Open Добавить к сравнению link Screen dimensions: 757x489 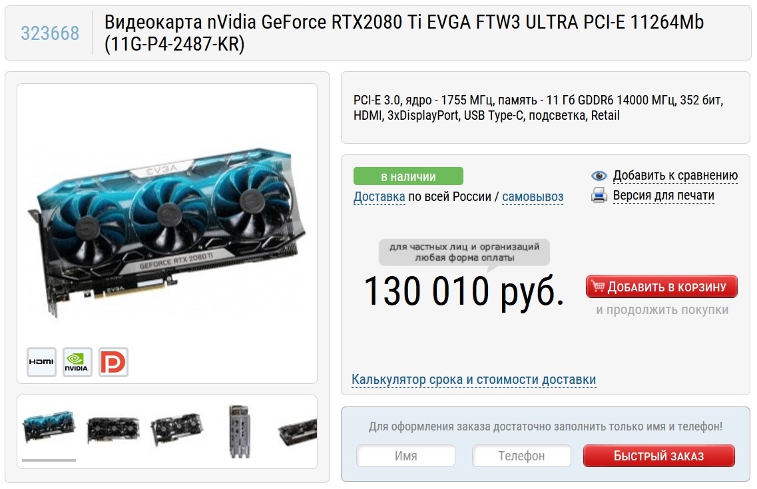point(675,176)
